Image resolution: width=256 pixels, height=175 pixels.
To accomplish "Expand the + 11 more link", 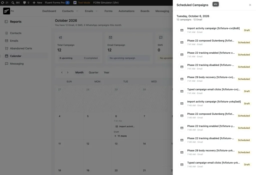I will [120, 136].
